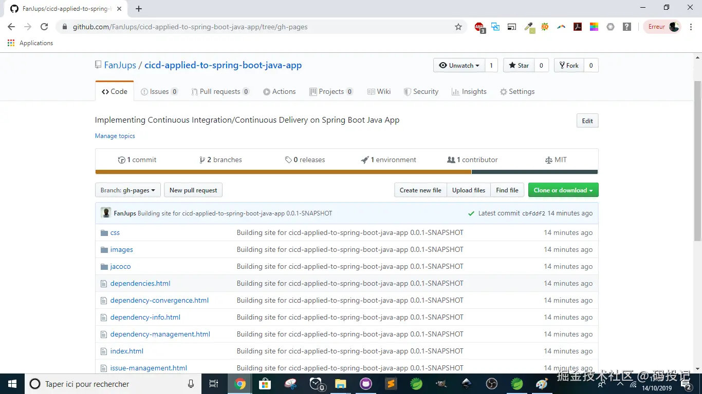View the 1 commit history
This screenshot has width=702, height=394.
click(x=137, y=160)
